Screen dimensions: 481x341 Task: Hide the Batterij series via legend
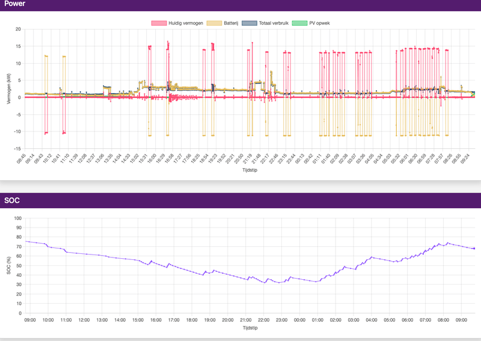point(222,23)
